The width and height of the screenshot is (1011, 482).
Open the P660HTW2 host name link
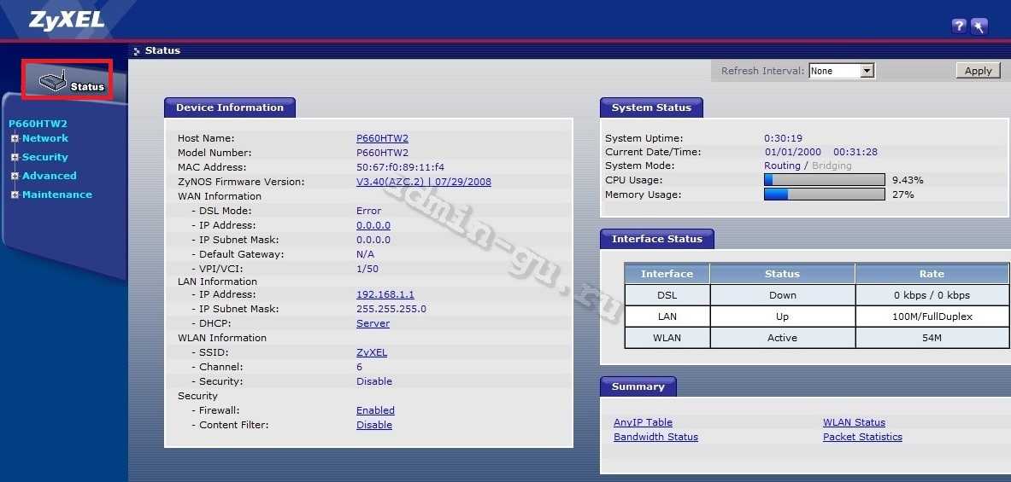382,138
